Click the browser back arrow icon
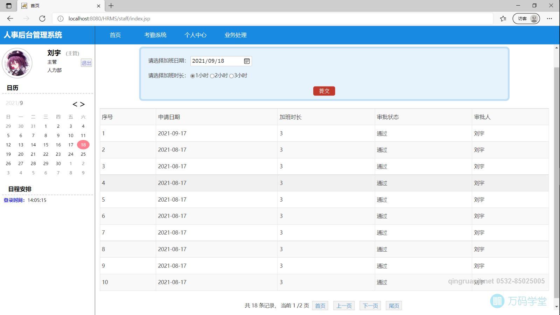560x315 pixels. pyautogui.click(x=10, y=19)
